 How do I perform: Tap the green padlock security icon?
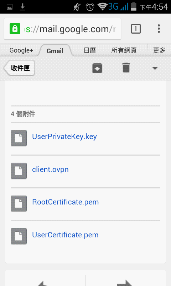15,29
